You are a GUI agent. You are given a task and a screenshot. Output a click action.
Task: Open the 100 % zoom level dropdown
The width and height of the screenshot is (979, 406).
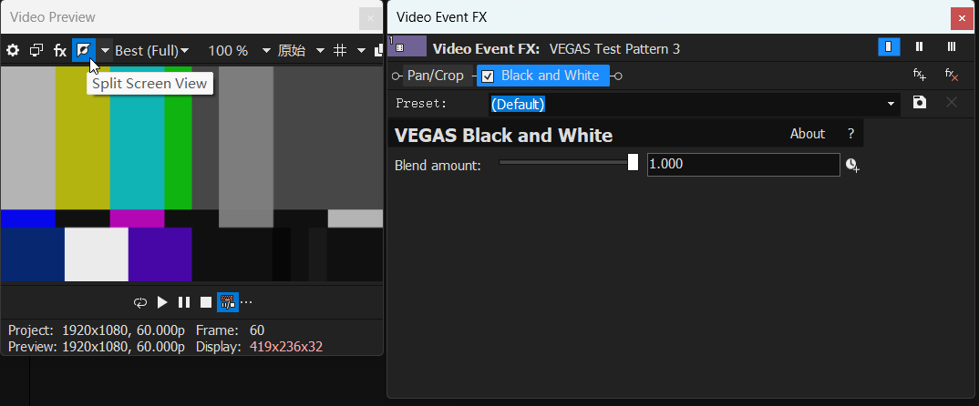[239, 50]
